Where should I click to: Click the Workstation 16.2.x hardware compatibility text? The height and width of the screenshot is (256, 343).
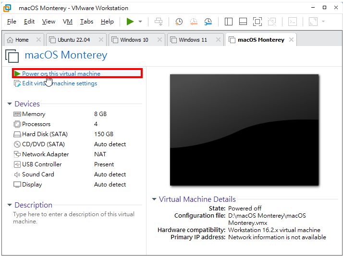(274, 230)
